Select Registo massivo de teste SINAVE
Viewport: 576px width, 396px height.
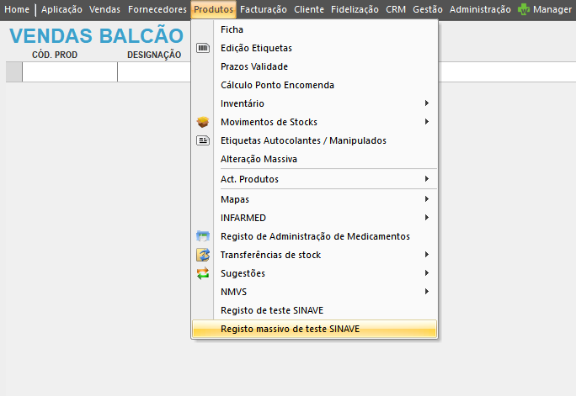coord(290,329)
